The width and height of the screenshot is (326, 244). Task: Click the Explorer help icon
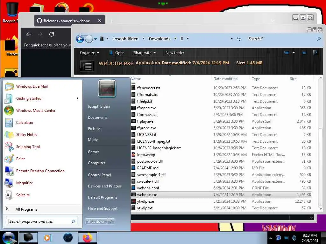click(x=315, y=53)
